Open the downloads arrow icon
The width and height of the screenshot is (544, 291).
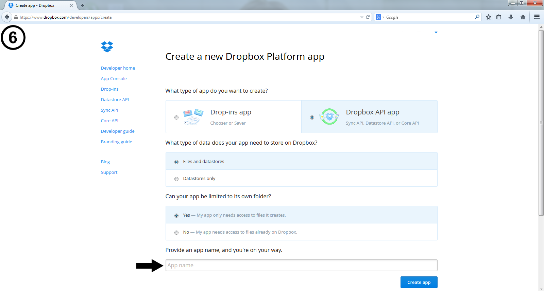click(511, 17)
